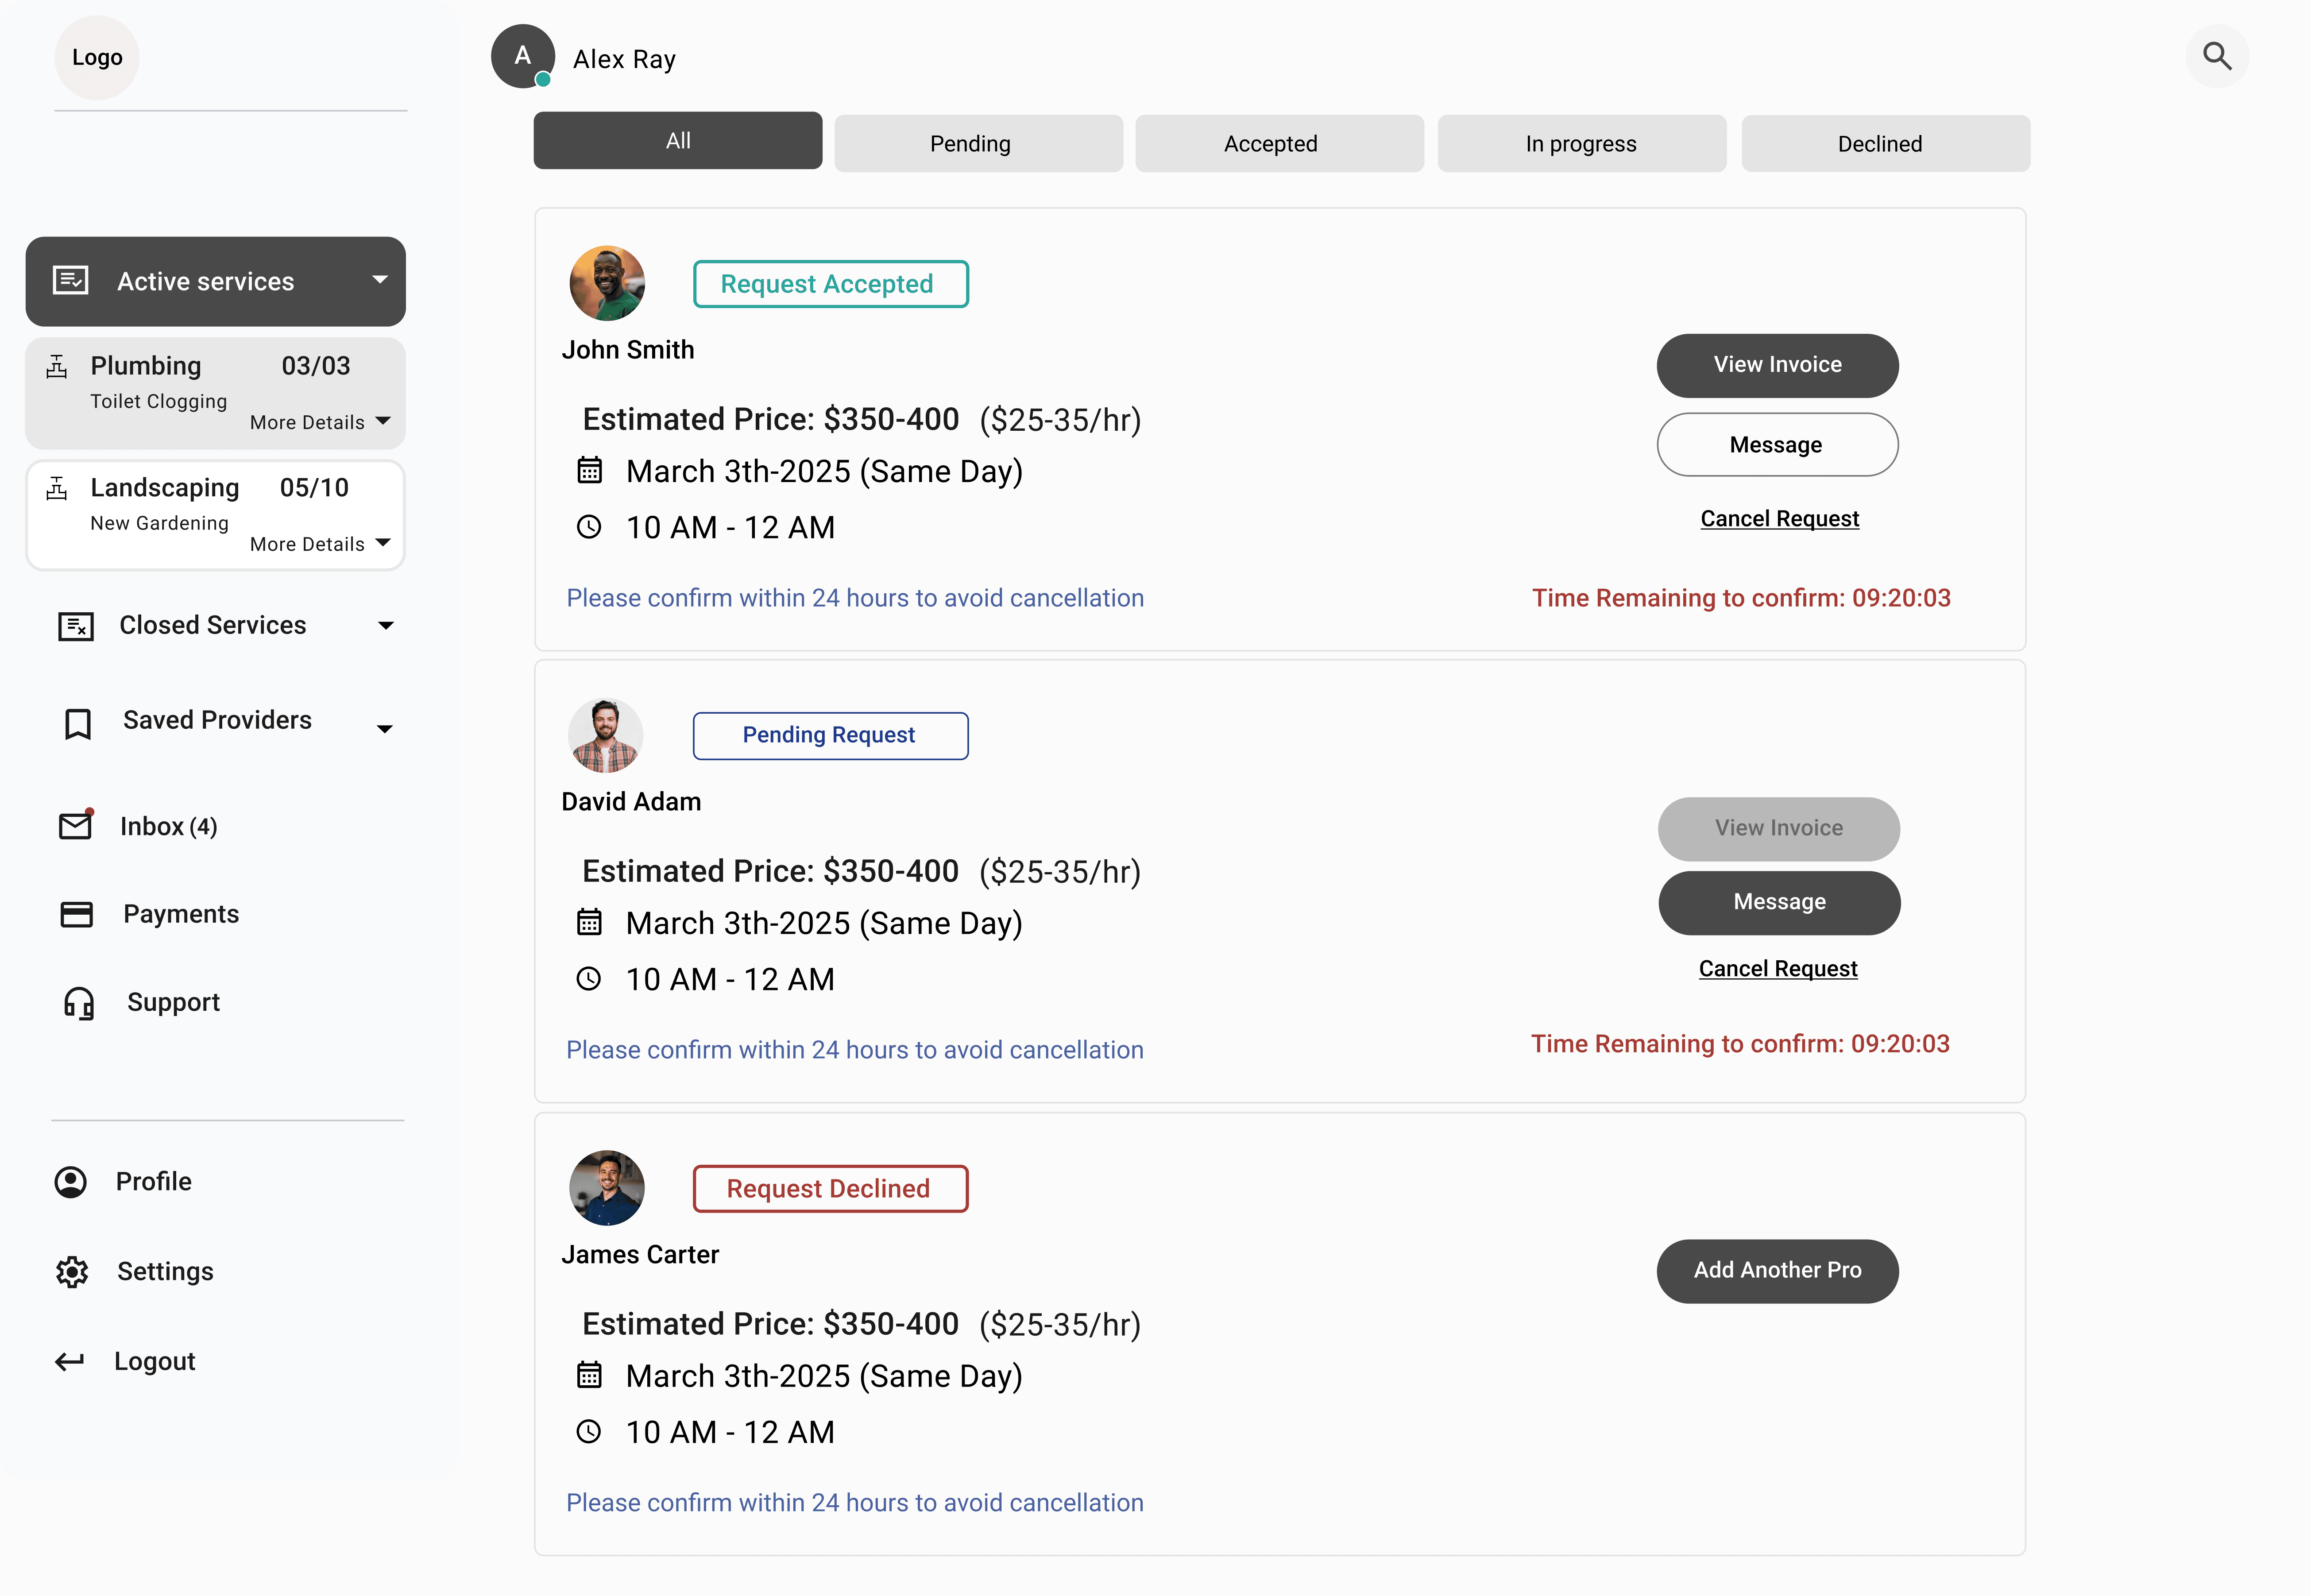The width and height of the screenshot is (2311, 1596).
Task: Click the Profile person icon
Action: pyautogui.click(x=71, y=1182)
